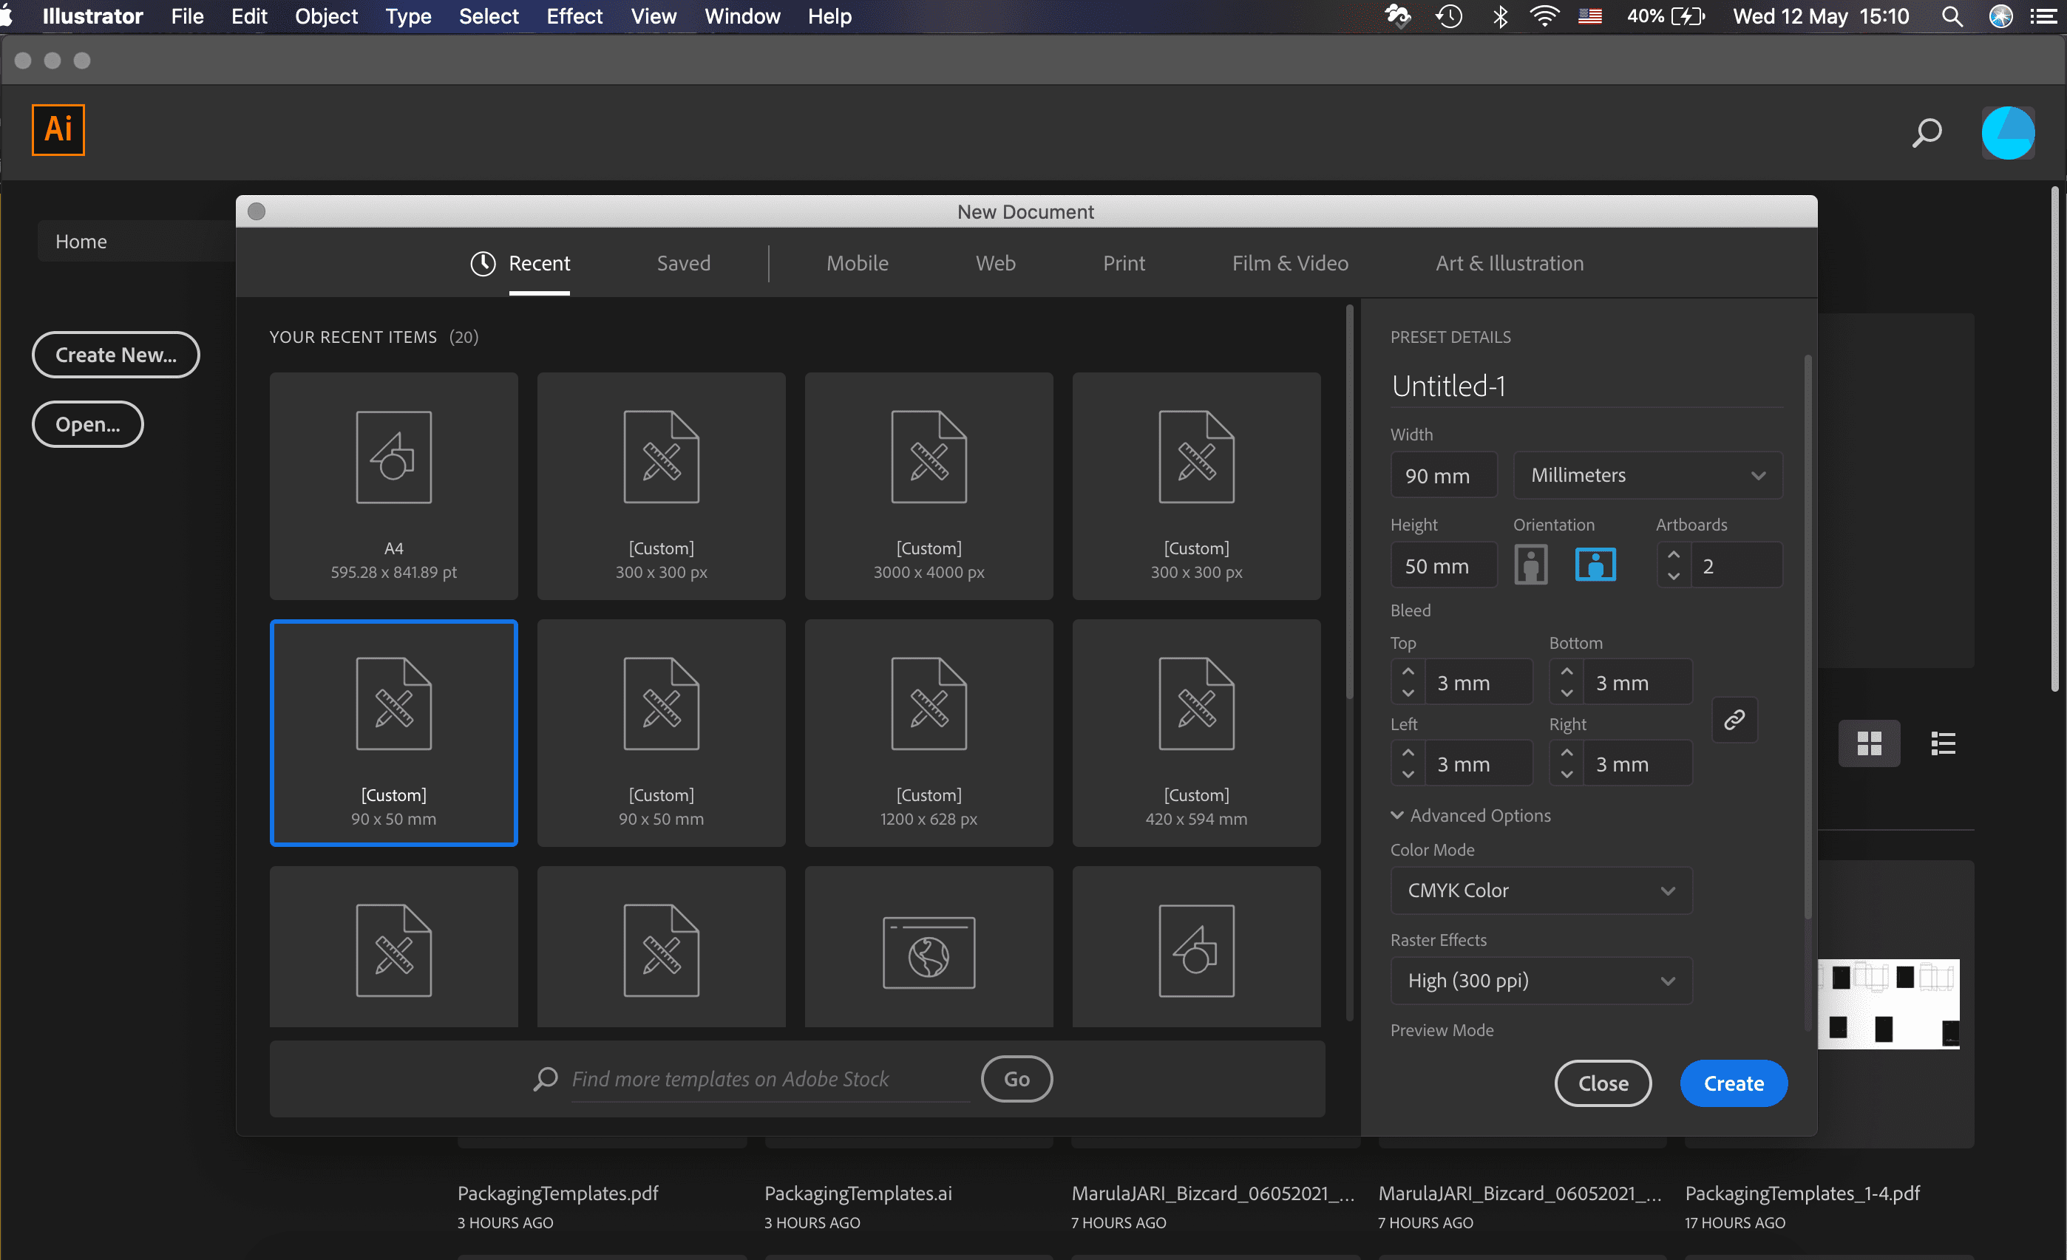This screenshot has width=2067, height=1260.
Task: Open macOS Spotlight search icon
Action: 1951,17
